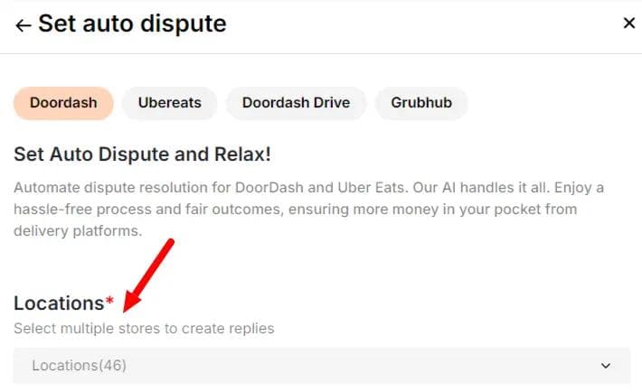Click the Set auto dispute title
Screen dimensions: 642x392
[132, 23]
